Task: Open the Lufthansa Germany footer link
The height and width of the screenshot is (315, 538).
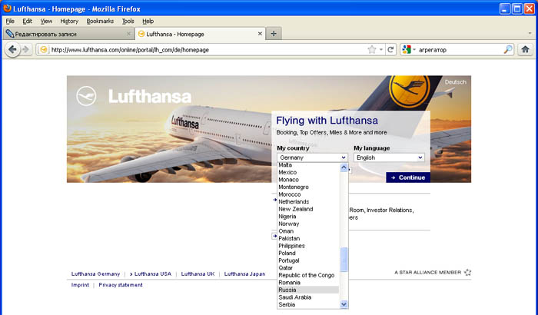Action: [96, 274]
